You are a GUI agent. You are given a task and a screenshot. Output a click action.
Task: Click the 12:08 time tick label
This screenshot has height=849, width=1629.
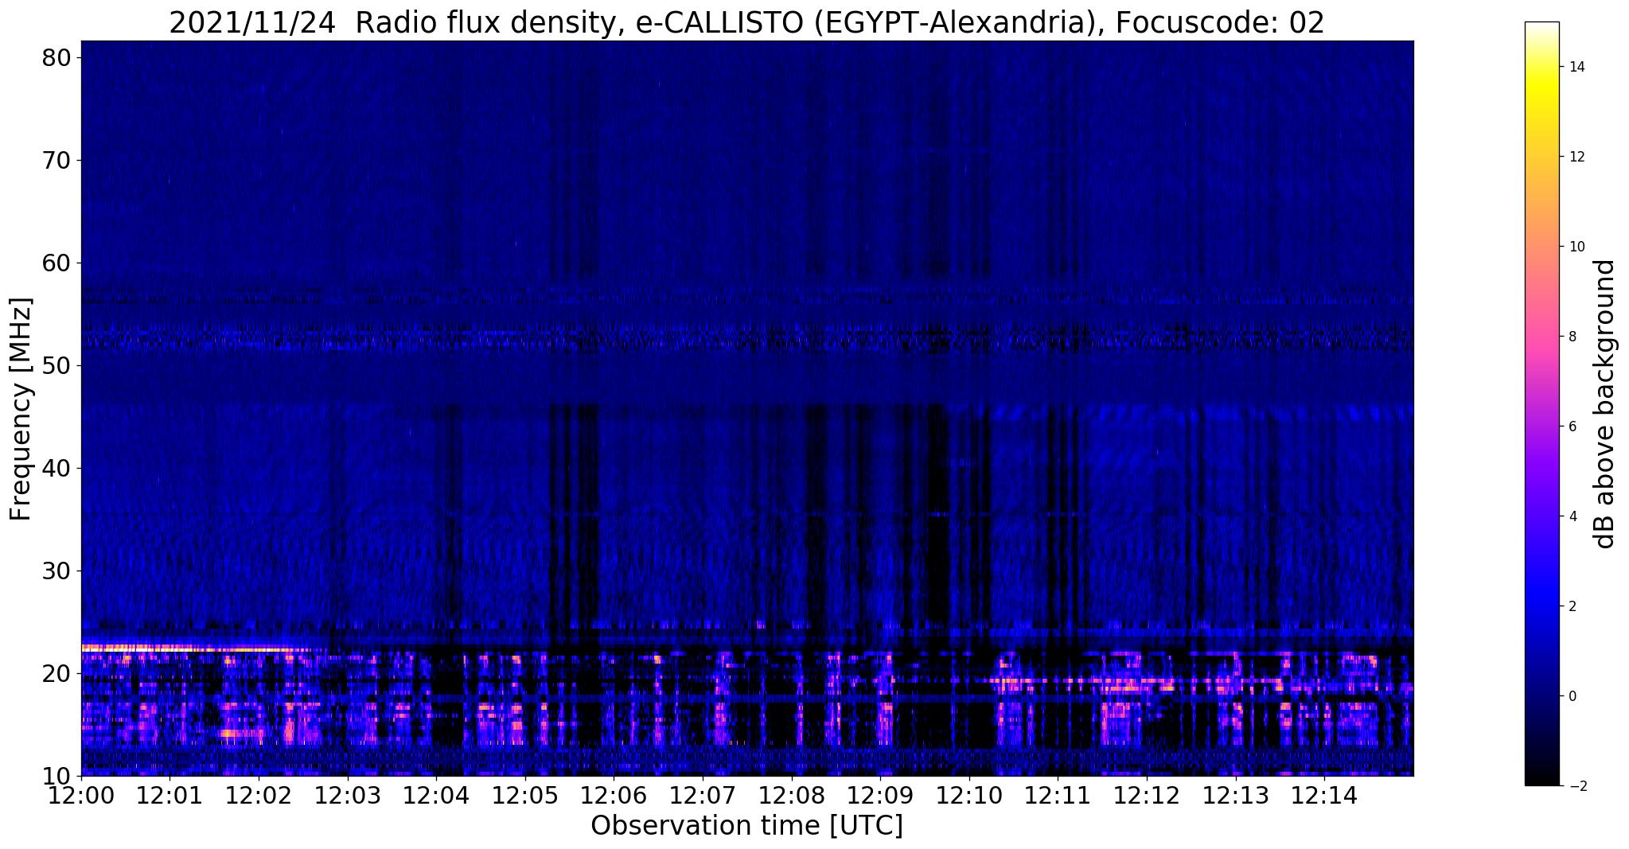[x=792, y=796]
